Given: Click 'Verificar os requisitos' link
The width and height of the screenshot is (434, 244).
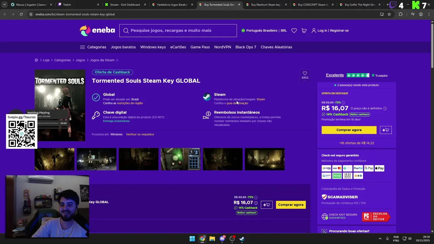Looking at the screenshot, I should (140, 135).
